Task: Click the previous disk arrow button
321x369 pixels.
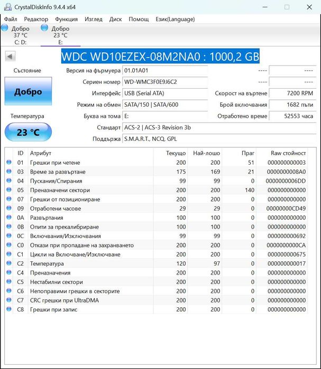Action: click(10, 56)
